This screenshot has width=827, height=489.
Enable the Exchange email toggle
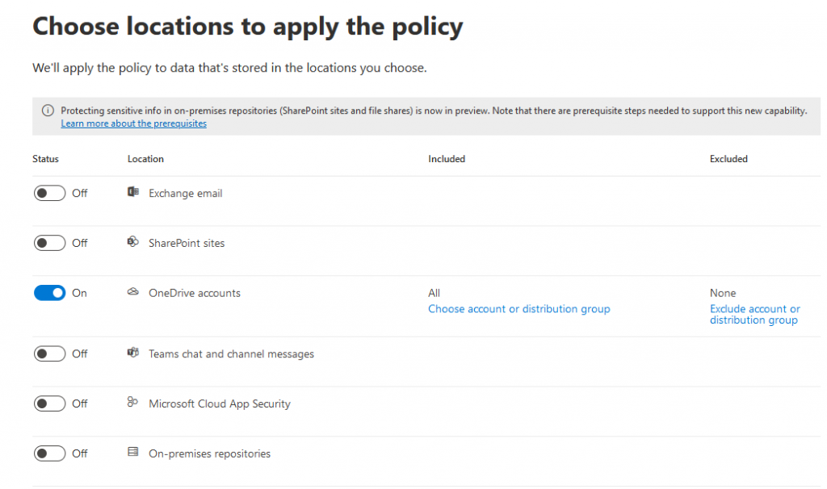click(x=49, y=194)
